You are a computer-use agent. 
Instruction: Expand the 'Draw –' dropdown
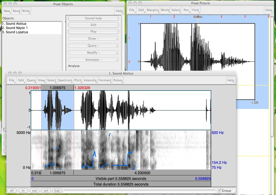[94, 39]
